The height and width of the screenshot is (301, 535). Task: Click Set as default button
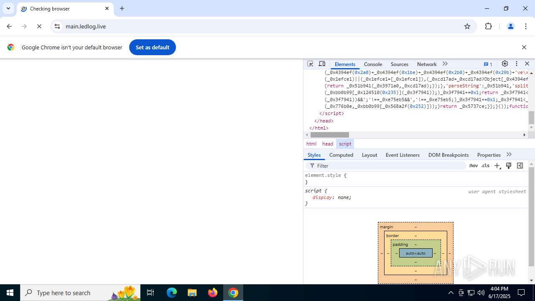[153, 47]
